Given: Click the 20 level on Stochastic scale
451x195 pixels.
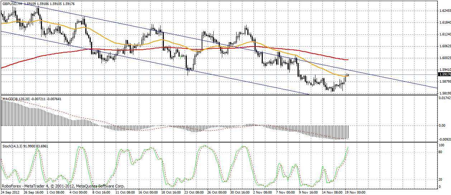Looking at the screenshot, I should [x=441, y=180].
